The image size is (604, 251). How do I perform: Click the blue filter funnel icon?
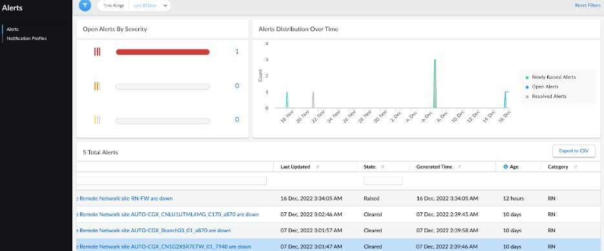pos(85,5)
